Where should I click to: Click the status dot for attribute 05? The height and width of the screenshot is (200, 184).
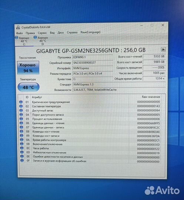click(x=21, y=119)
